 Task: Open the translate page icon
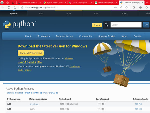point(115,7)
